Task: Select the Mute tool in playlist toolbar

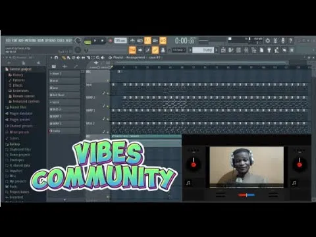Action: 78,58
